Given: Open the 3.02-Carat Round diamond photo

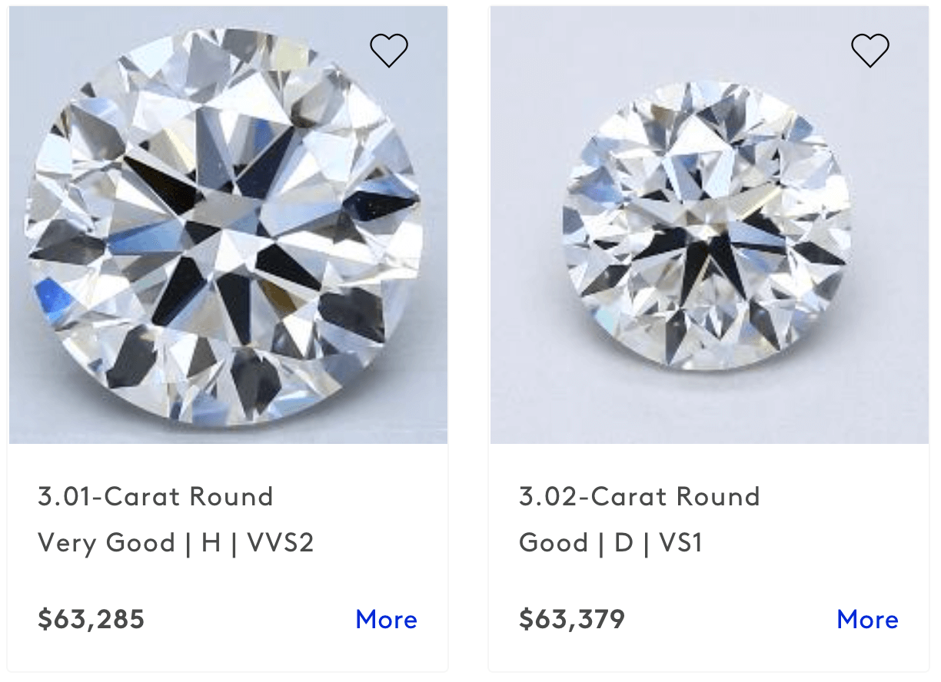Looking at the screenshot, I should click(710, 225).
